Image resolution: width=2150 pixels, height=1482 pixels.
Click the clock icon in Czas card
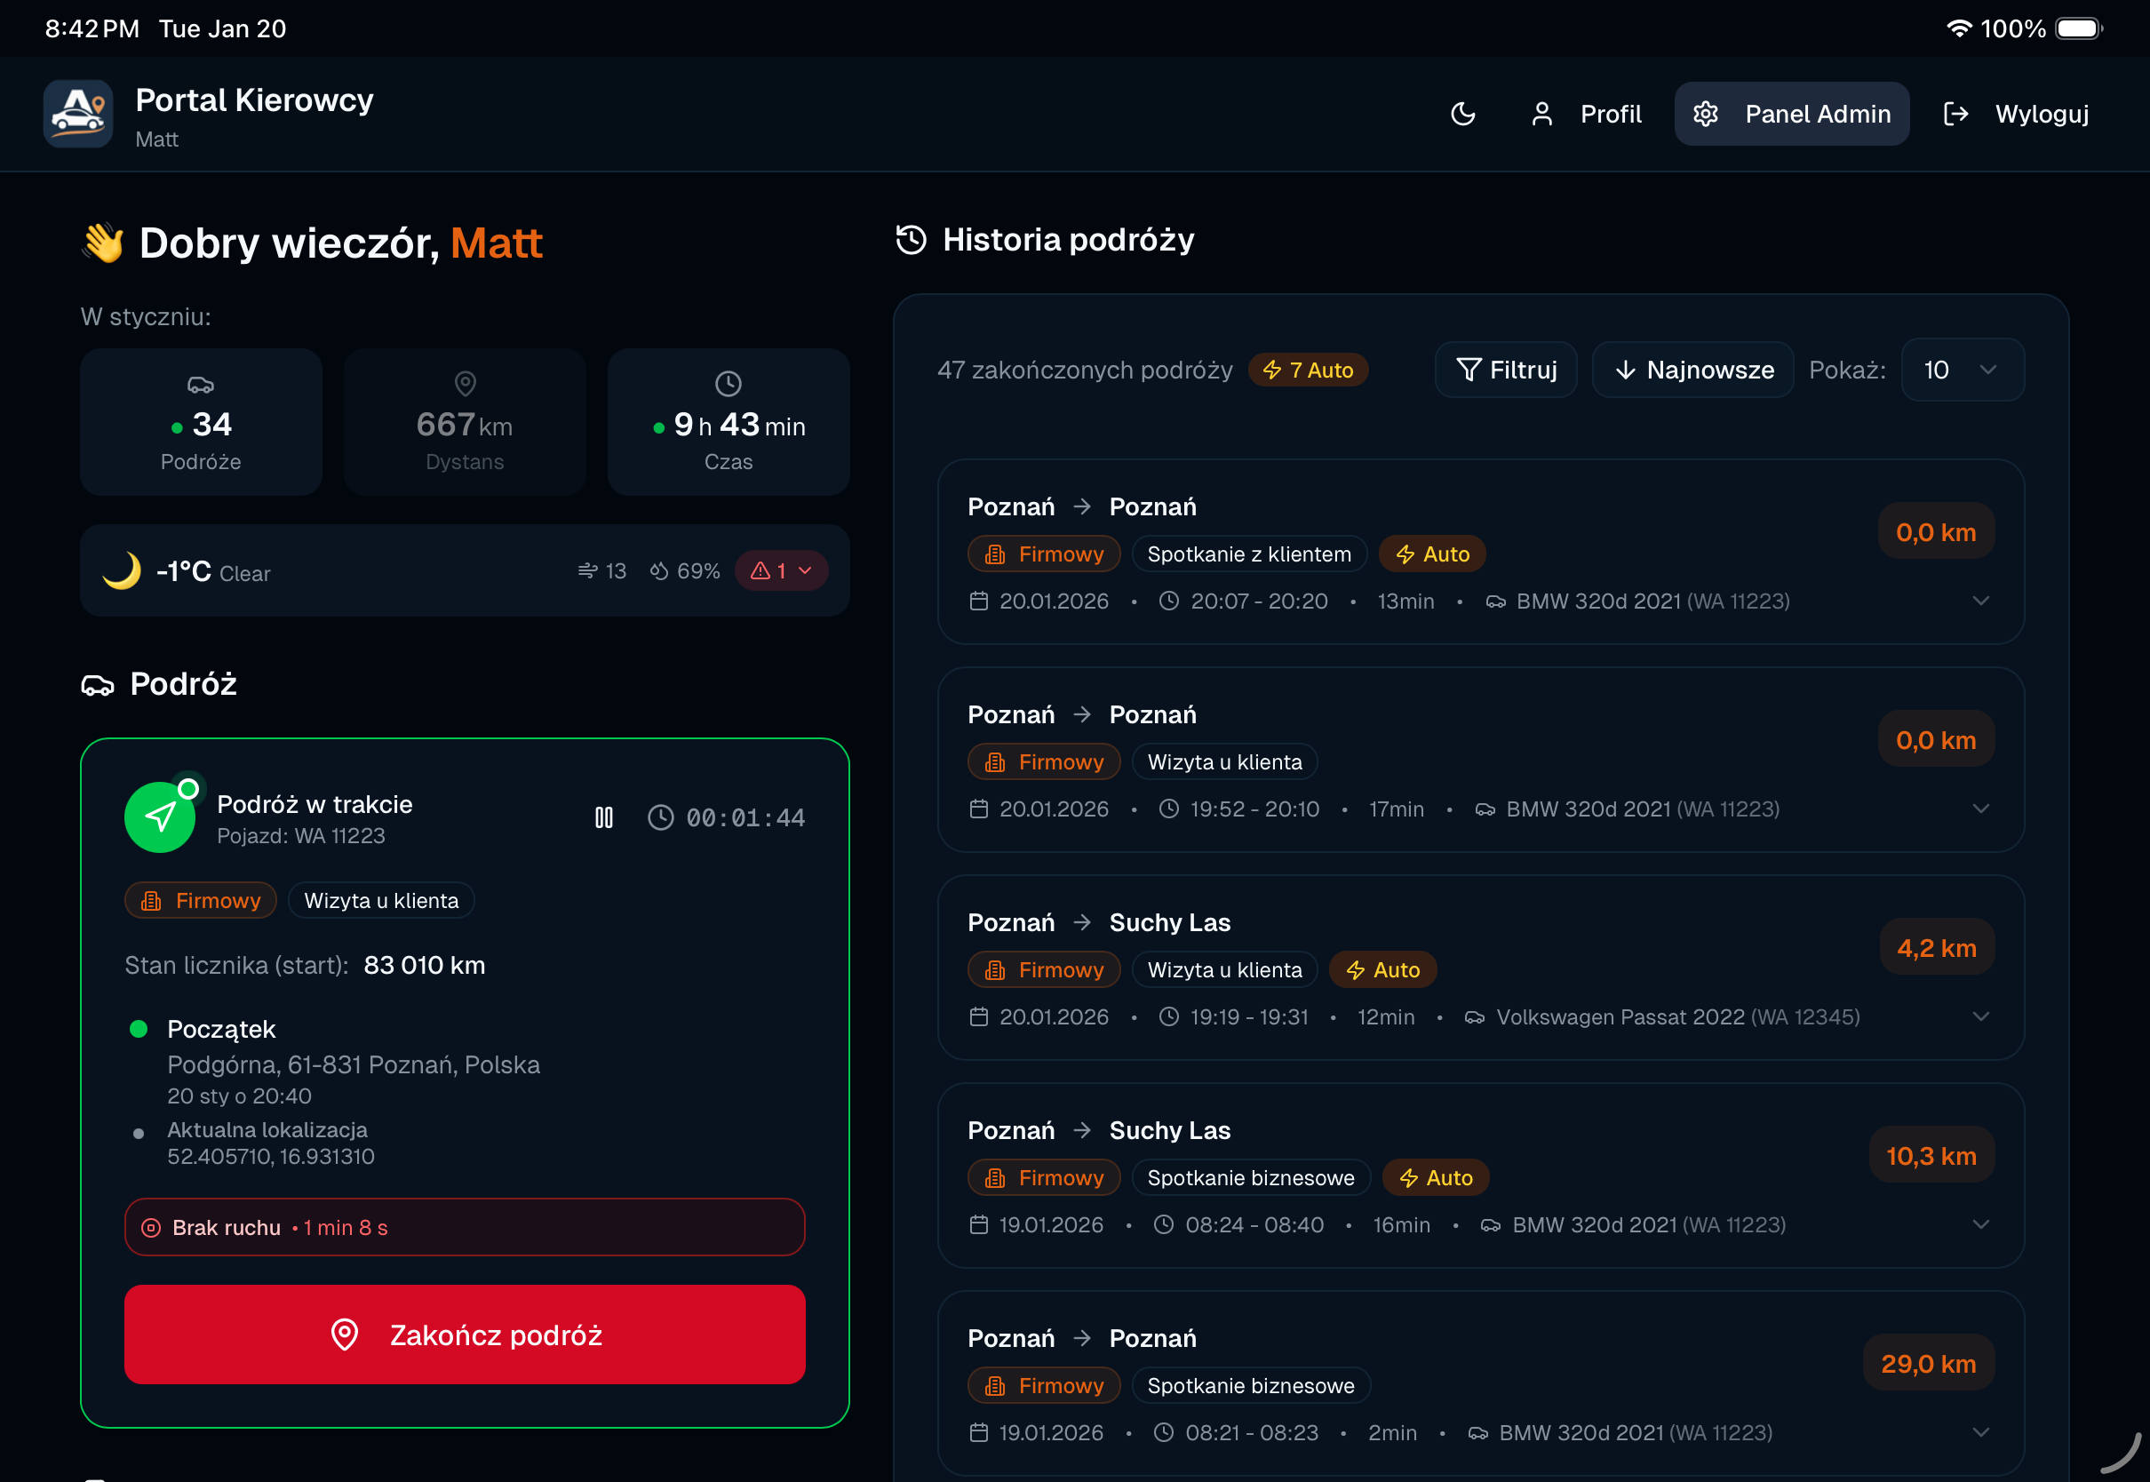(728, 384)
